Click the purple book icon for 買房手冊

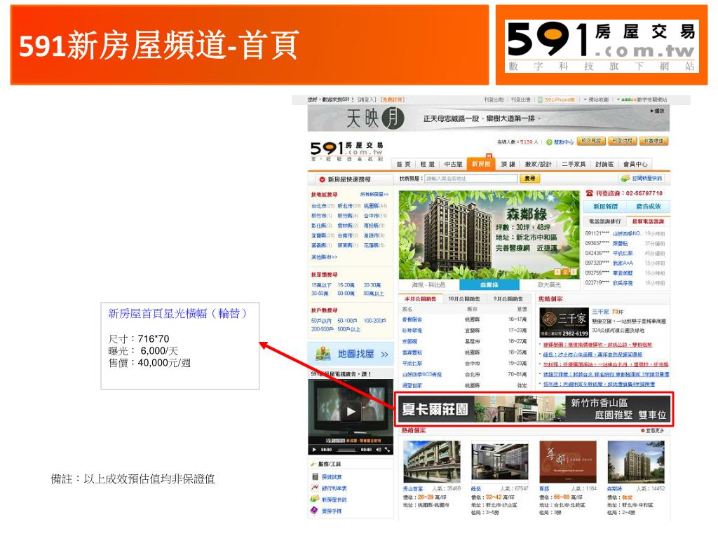click(x=315, y=511)
